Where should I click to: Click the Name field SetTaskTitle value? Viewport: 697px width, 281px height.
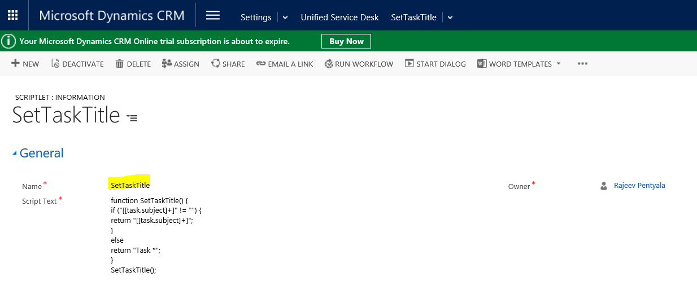pos(130,185)
